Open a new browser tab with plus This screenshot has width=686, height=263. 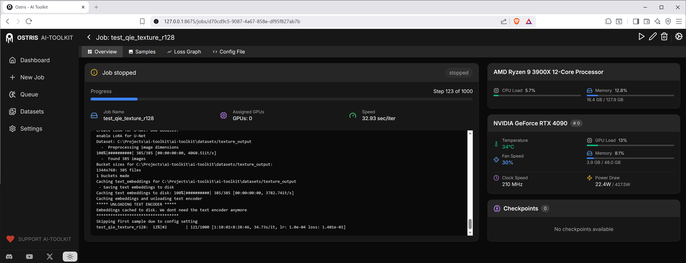click(96, 7)
